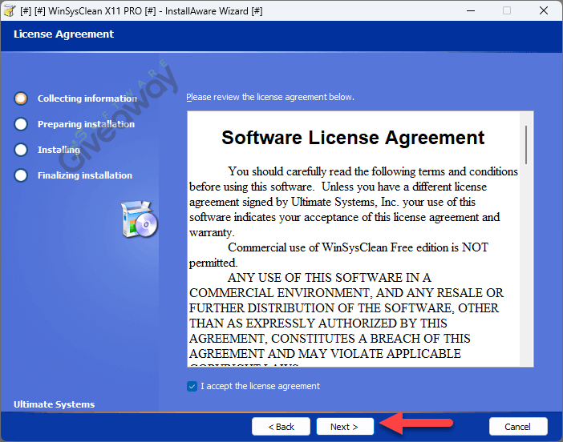Close the InstallAware Wizard window
The width and height of the screenshot is (563, 442).
(543, 10)
